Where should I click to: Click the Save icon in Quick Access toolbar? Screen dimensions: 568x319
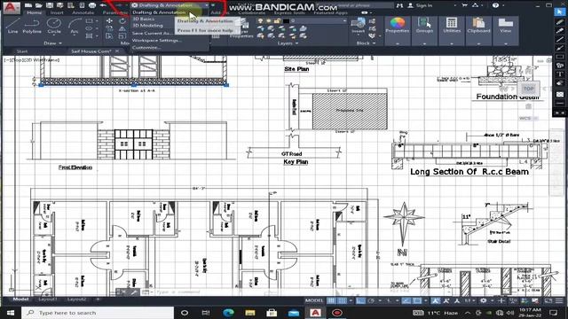click(x=50, y=5)
